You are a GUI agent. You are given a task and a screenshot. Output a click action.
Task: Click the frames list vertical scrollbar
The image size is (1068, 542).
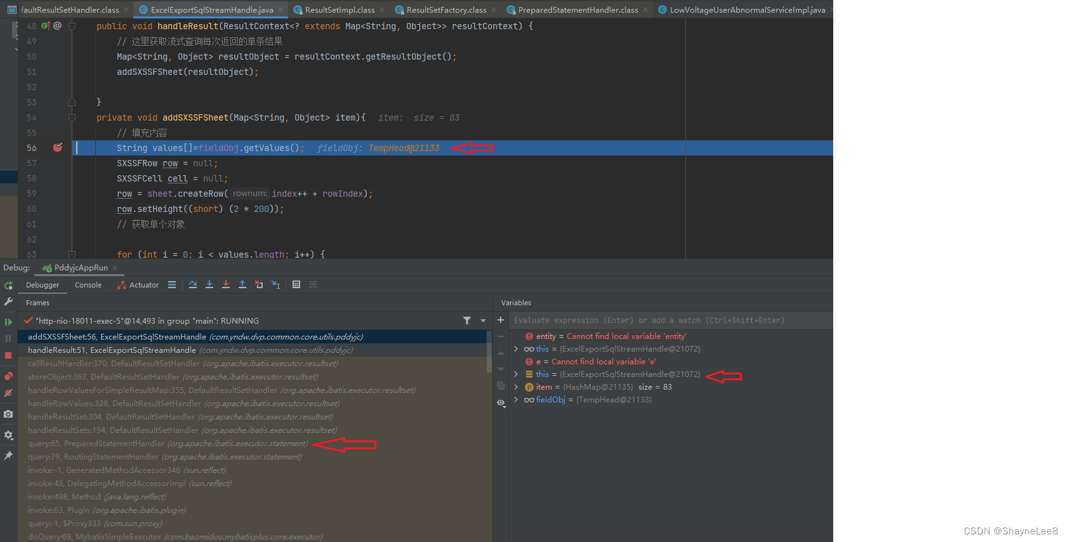[x=489, y=351]
